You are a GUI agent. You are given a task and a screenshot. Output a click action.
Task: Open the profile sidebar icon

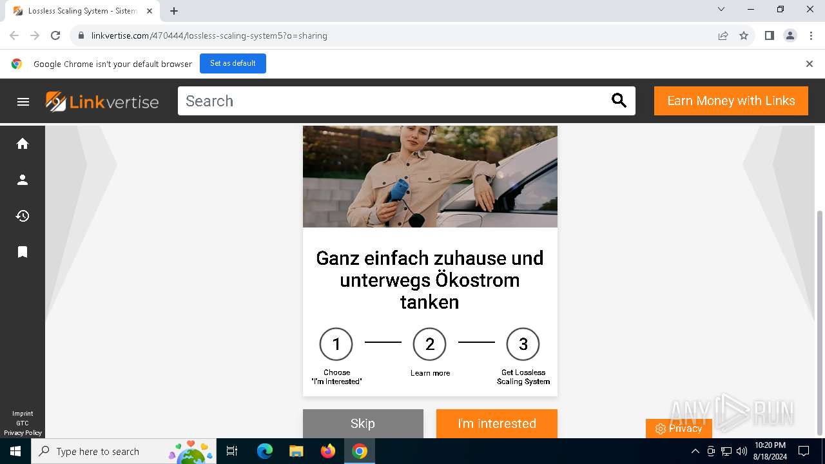pyautogui.click(x=23, y=180)
